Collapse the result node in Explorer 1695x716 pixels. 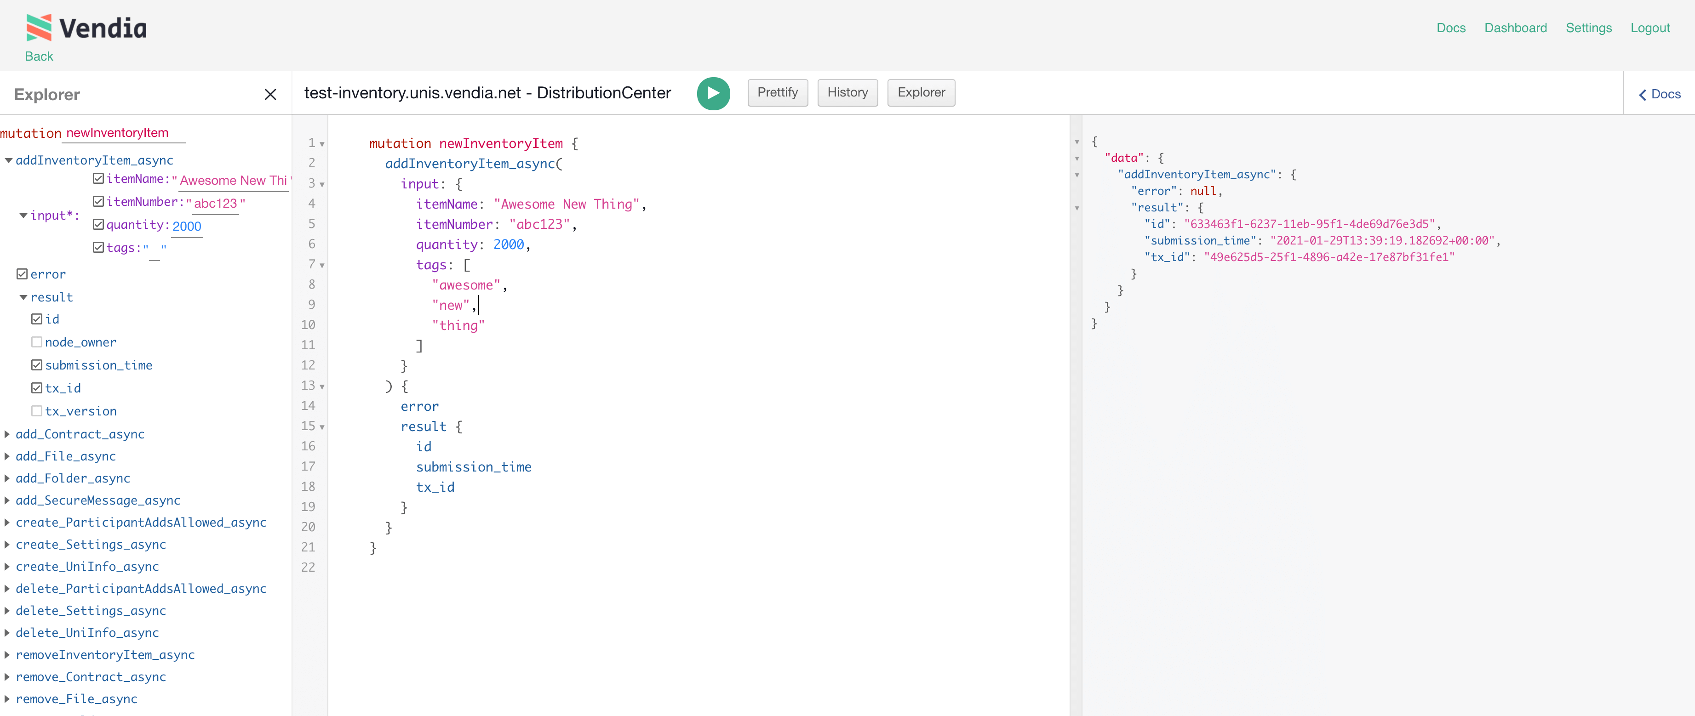tap(23, 297)
